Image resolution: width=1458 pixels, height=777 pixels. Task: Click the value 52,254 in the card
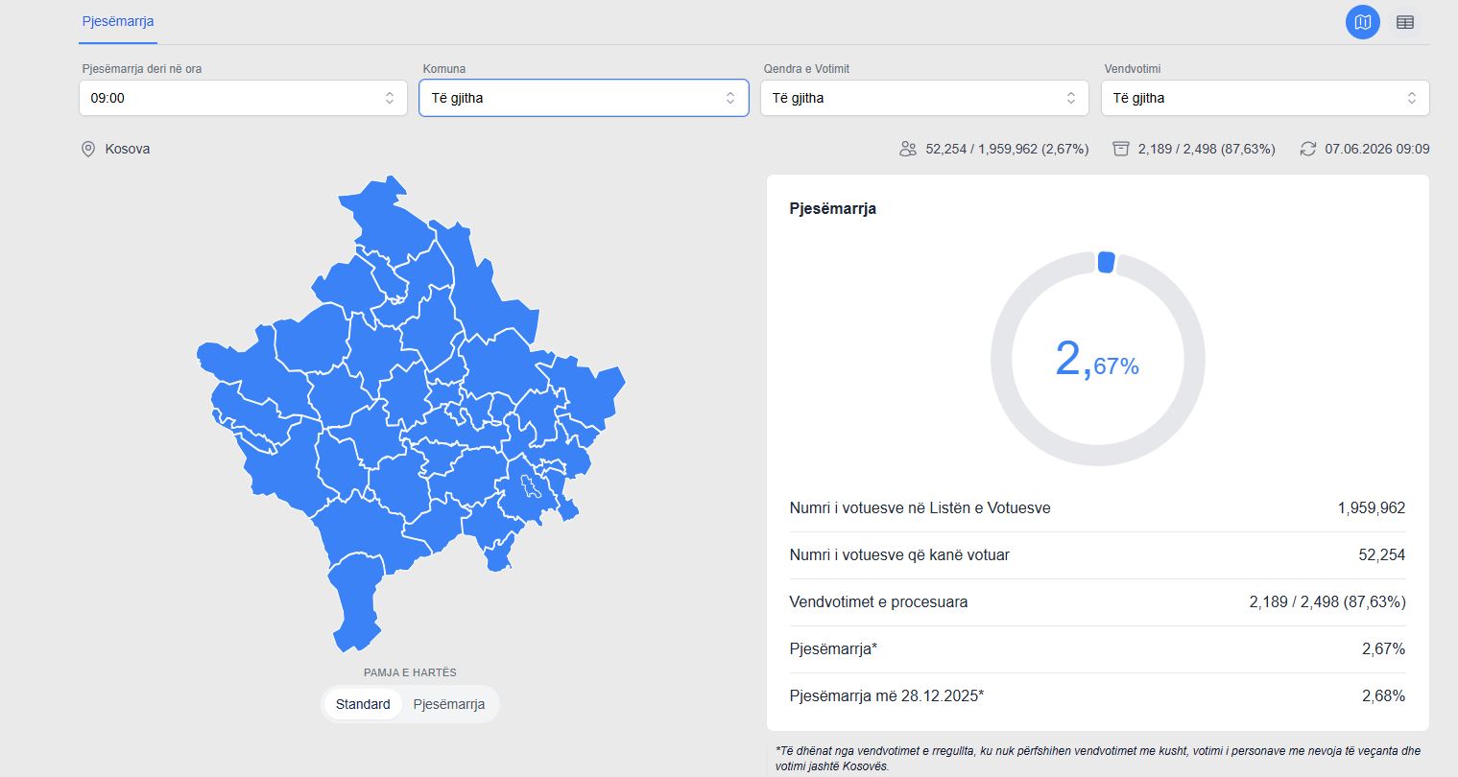pos(1382,555)
